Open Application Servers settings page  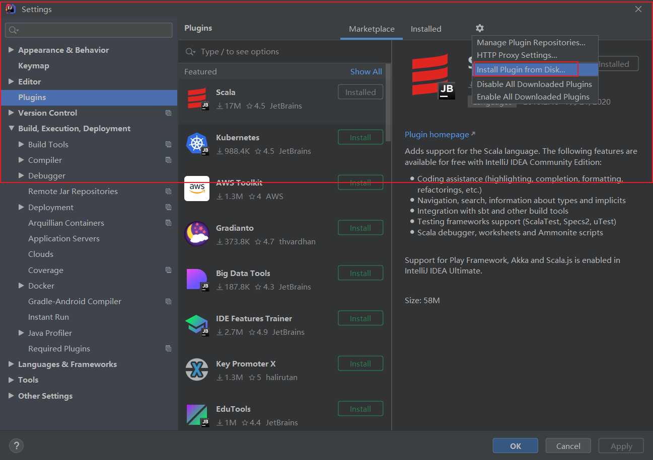64,239
